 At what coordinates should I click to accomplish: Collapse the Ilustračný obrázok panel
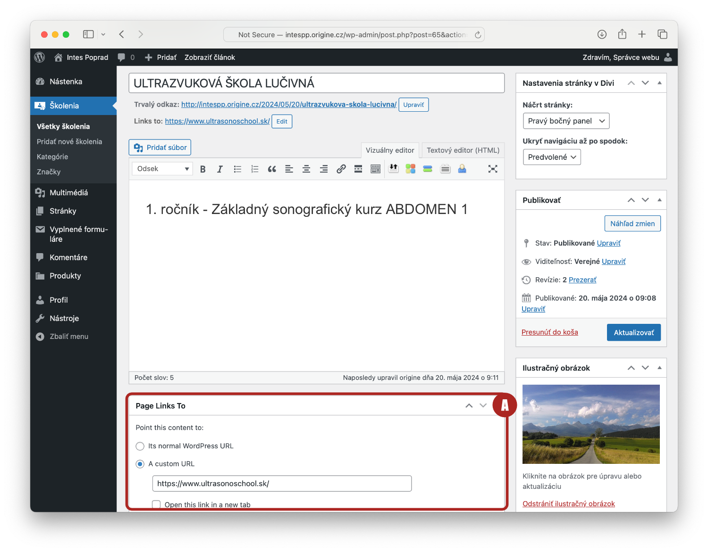coord(659,368)
